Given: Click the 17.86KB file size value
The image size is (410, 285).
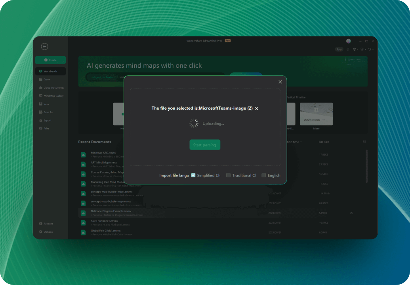Looking at the screenshot, I should pyautogui.click(x=324, y=155).
